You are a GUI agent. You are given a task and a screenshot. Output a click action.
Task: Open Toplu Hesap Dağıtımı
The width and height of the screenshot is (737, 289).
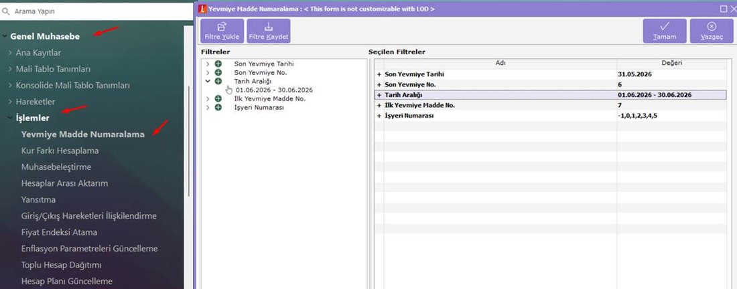click(61, 265)
